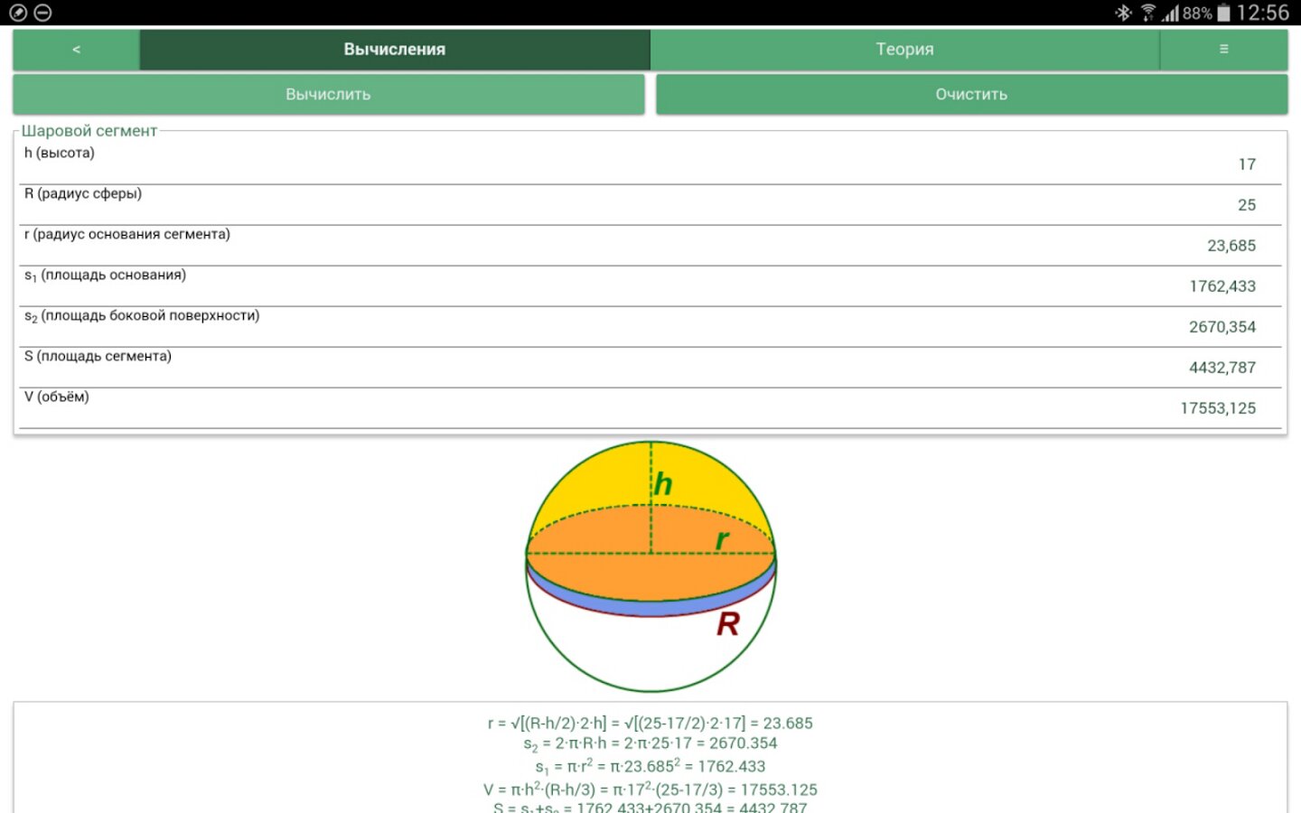Switch to the Теория tab

904,50
